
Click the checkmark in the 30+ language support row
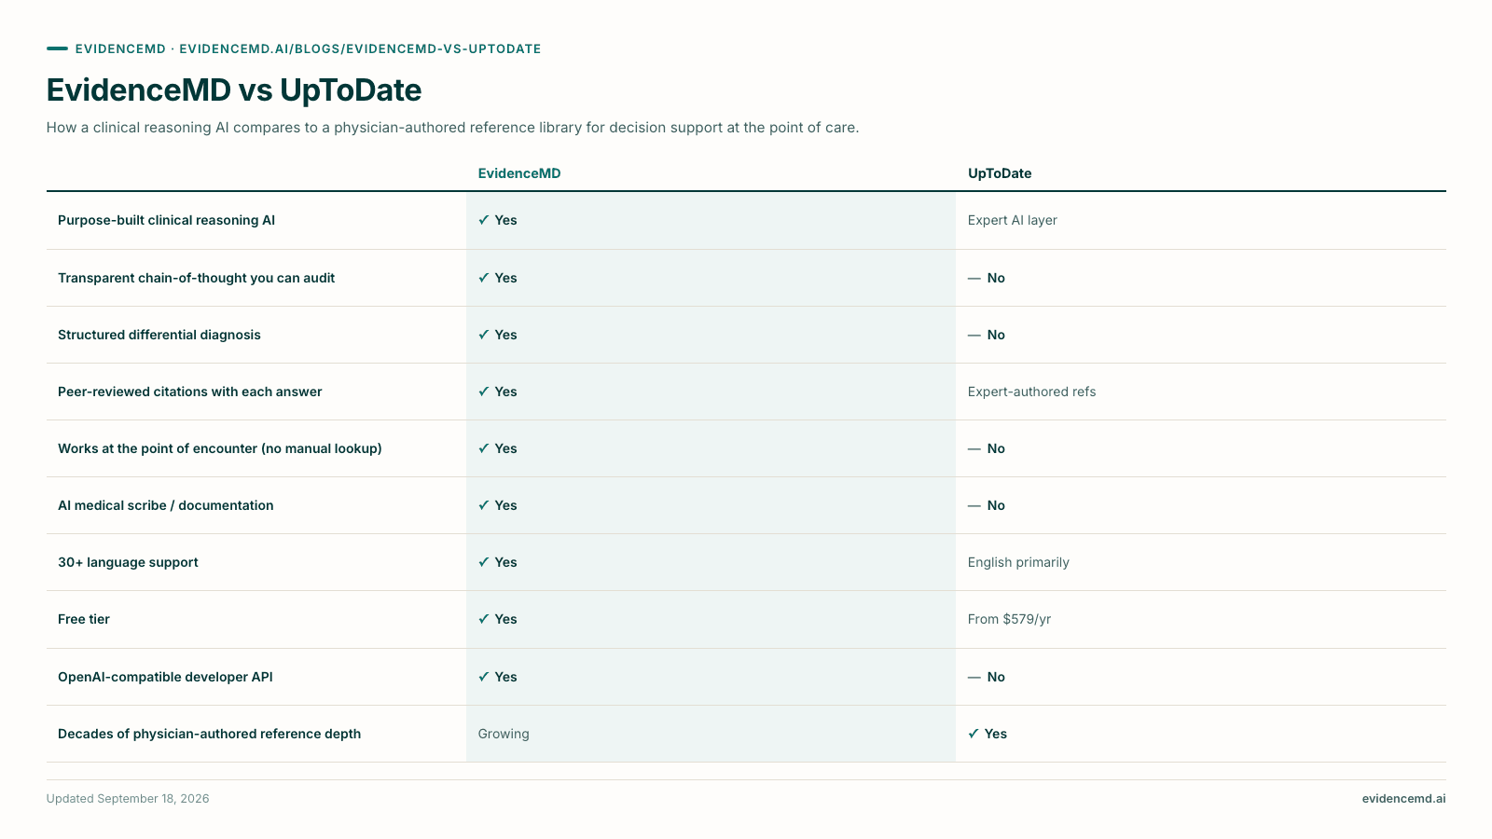483,562
